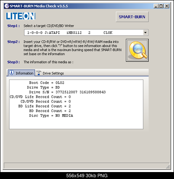Click the resize grip in the status bar
The image size is (174, 179).
point(168,167)
